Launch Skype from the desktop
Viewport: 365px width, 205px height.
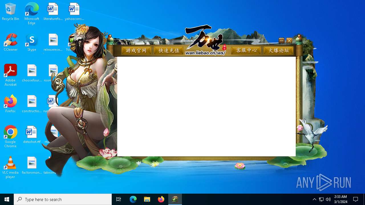[32, 43]
